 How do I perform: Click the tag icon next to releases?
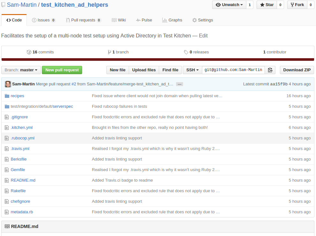point(186,52)
